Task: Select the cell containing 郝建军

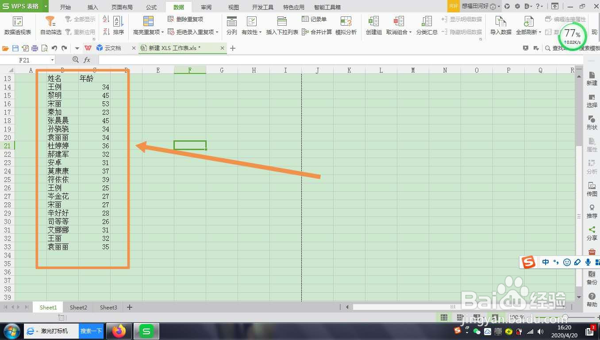Action: click(x=62, y=154)
